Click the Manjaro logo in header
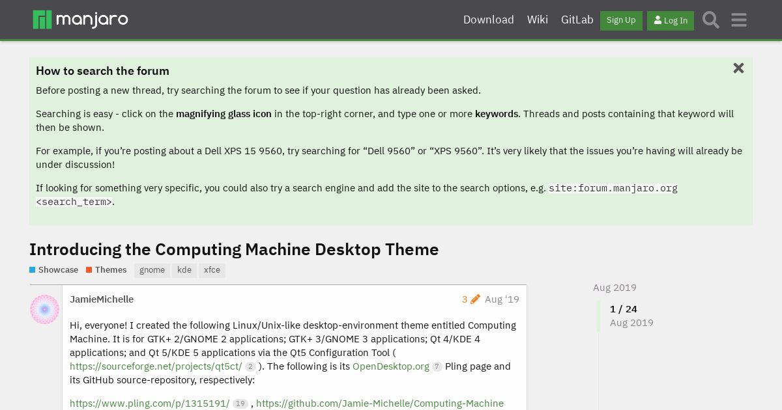Viewport: 782px width, 410px height. pyautogui.click(x=80, y=20)
